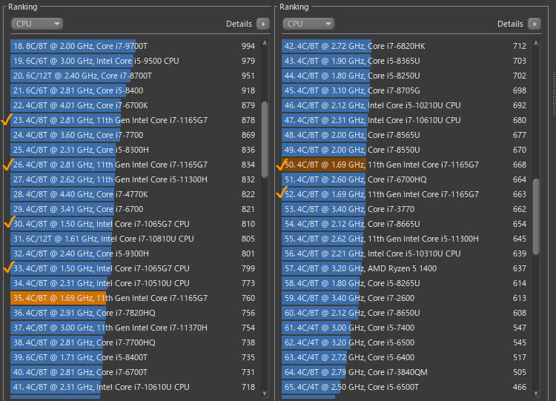Select rank 34 Core i7-10510U CPU row
The width and height of the screenshot is (556, 401).
coord(133,283)
